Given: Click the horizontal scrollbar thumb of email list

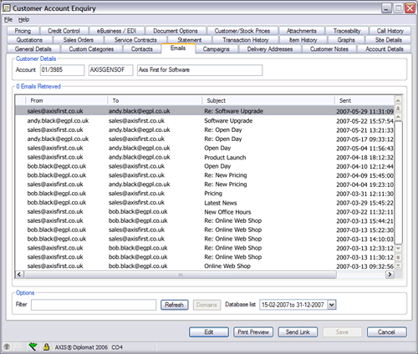Looking at the screenshot, I should pyautogui.click(x=181, y=275).
